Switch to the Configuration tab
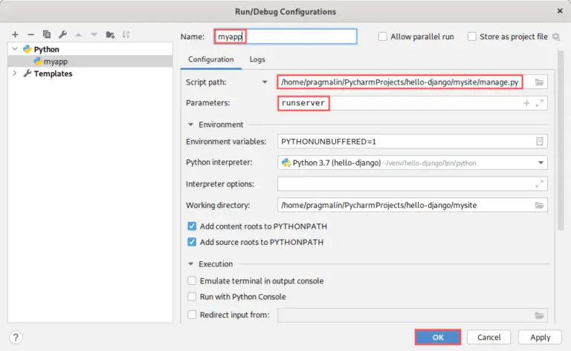Image resolution: width=571 pixels, height=351 pixels. [x=211, y=59]
